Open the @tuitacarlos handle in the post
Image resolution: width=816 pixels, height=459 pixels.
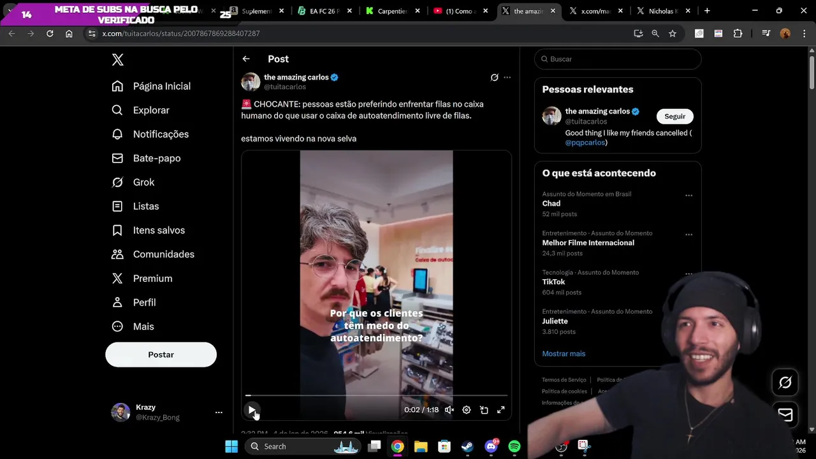pyautogui.click(x=285, y=87)
